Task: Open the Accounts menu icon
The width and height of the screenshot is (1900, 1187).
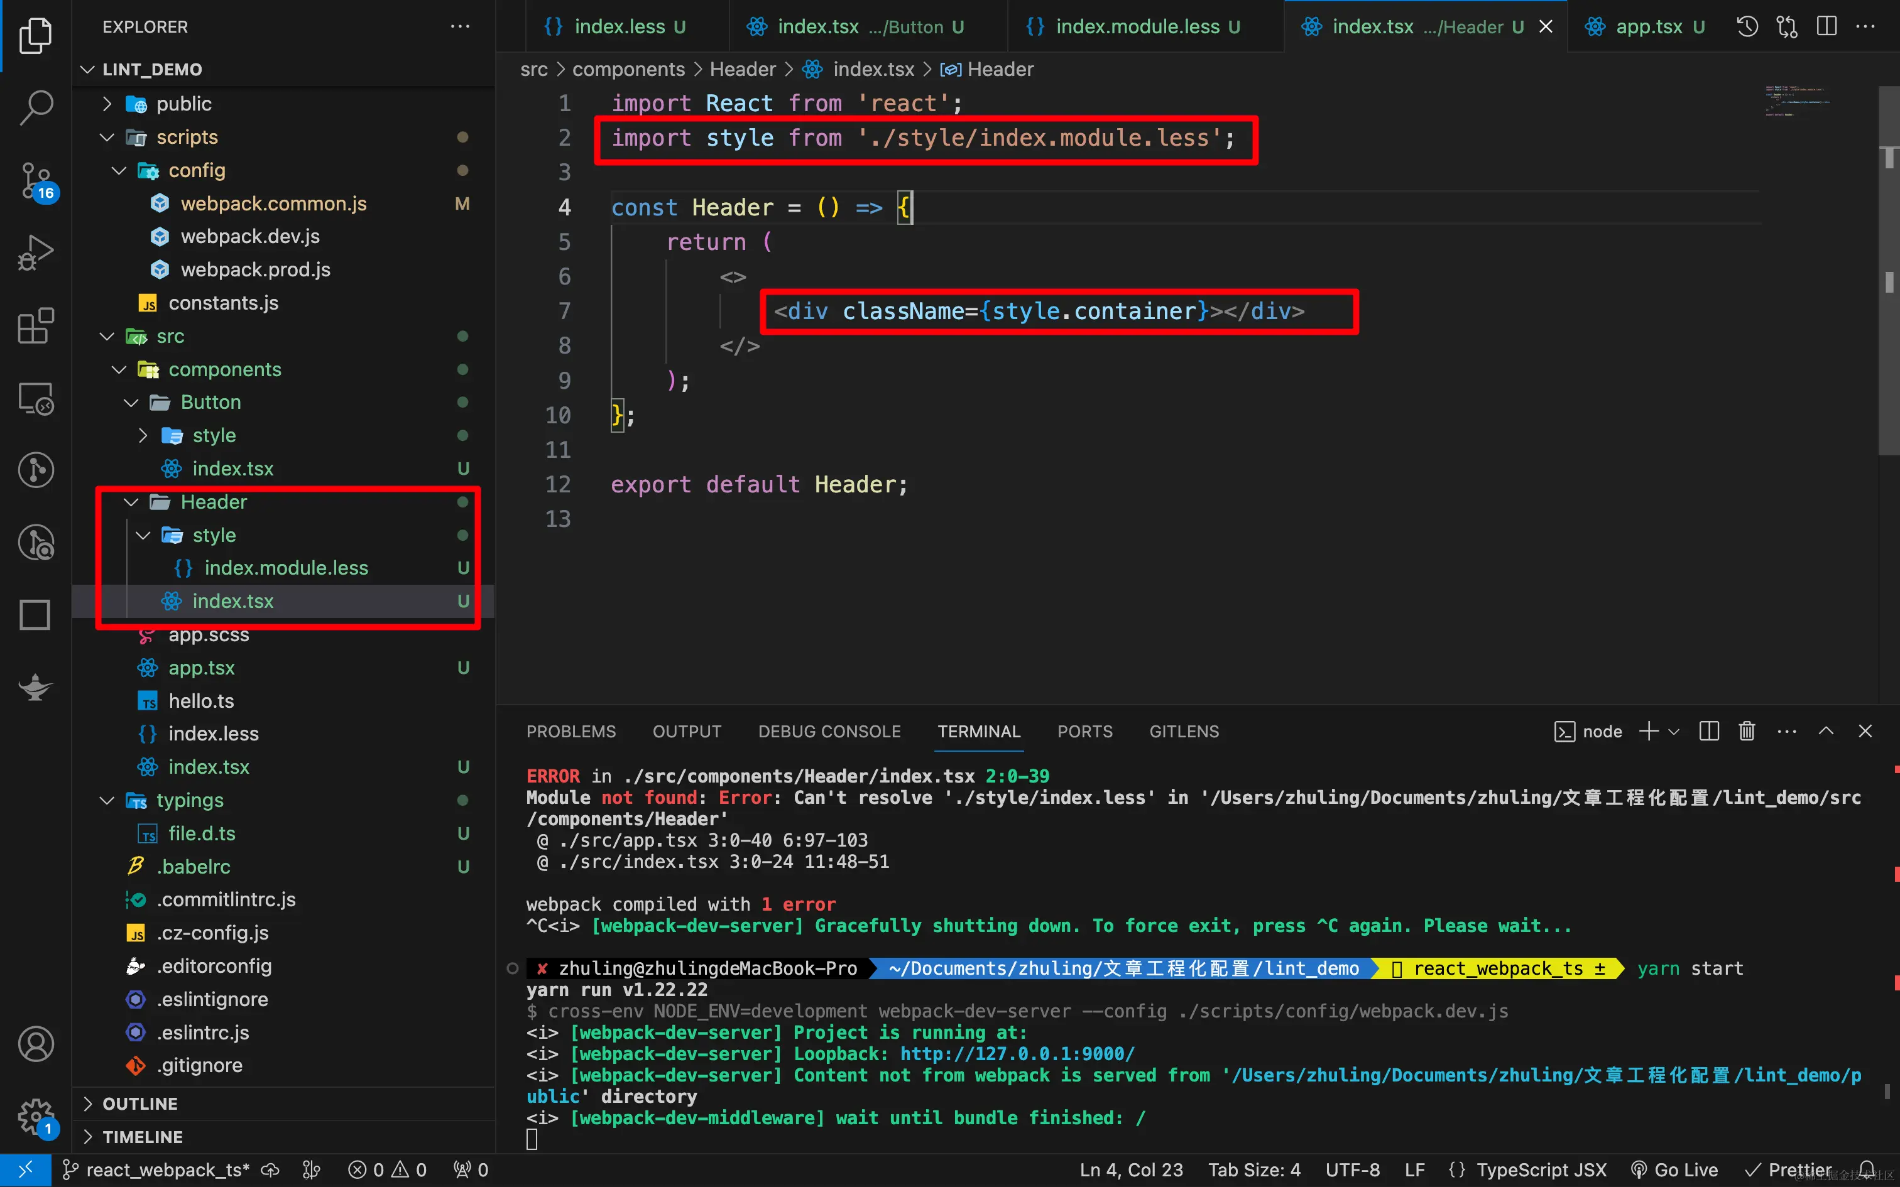Action: (x=35, y=1044)
